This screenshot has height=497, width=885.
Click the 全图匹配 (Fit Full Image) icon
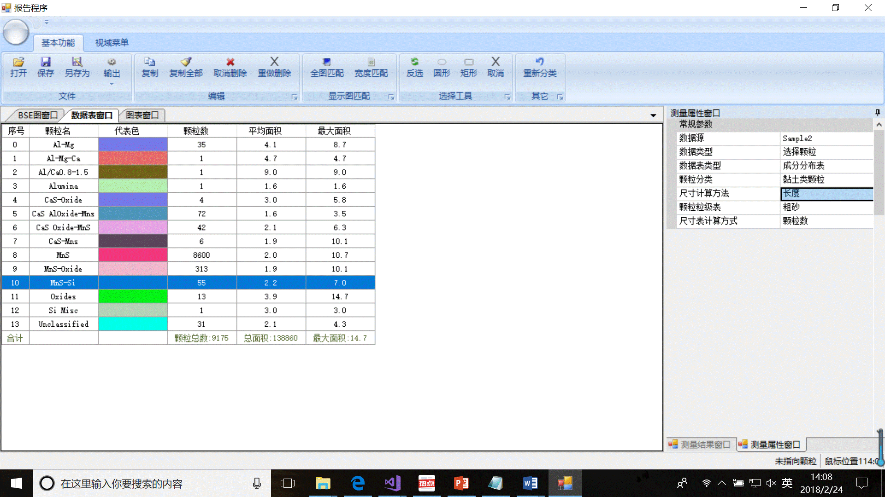tap(327, 62)
